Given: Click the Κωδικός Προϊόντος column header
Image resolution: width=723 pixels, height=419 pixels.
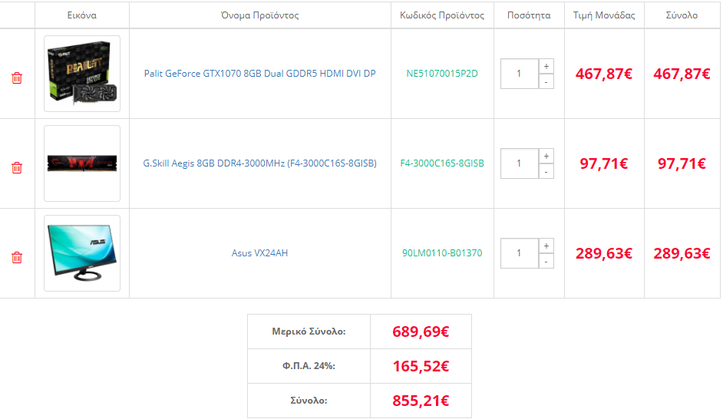Looking at the screenshot, I should pos(442,15).
